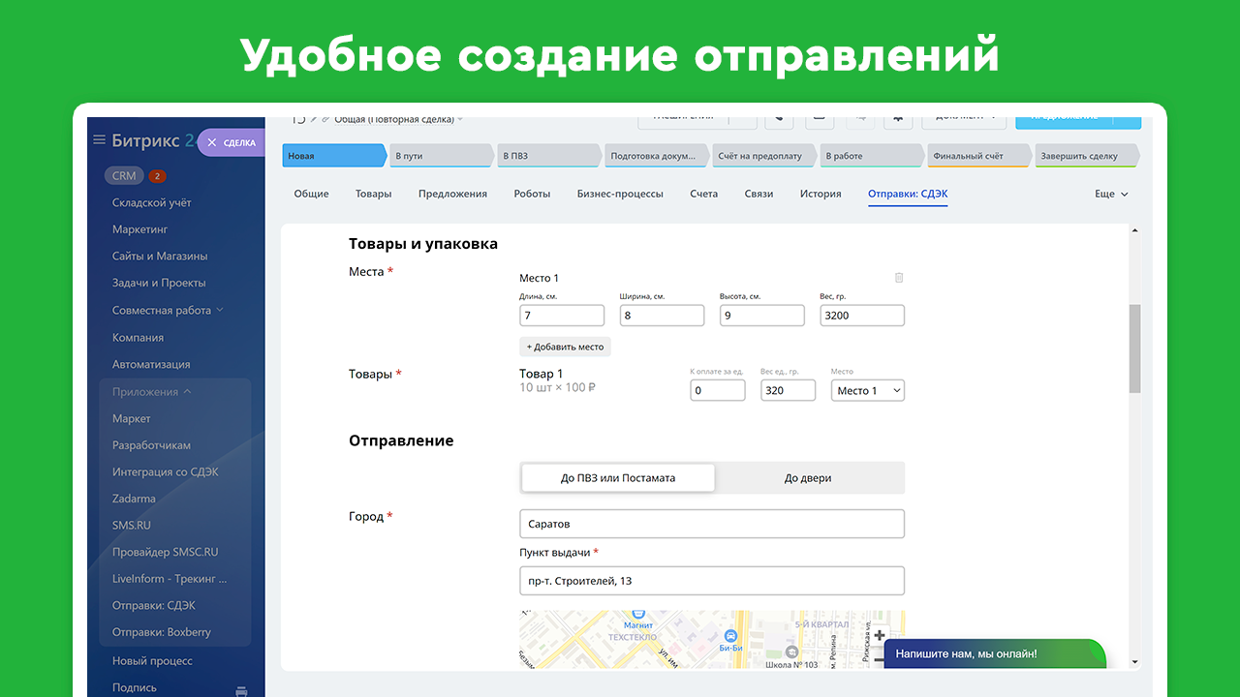Open the hamburger menu beside Битрикс logo

click(98, 140)
